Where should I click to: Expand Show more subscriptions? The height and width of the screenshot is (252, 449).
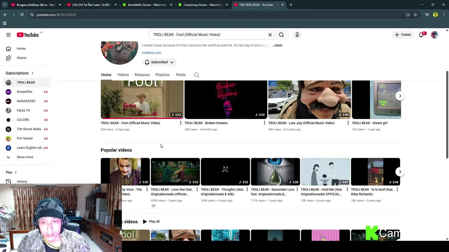click(x=27, y=157)
